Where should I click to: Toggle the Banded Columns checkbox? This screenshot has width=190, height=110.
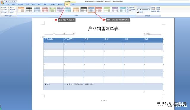point(9,12)
